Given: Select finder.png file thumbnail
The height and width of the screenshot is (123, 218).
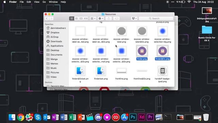Looking at the screenshot, I should click(x=142, y=51).
